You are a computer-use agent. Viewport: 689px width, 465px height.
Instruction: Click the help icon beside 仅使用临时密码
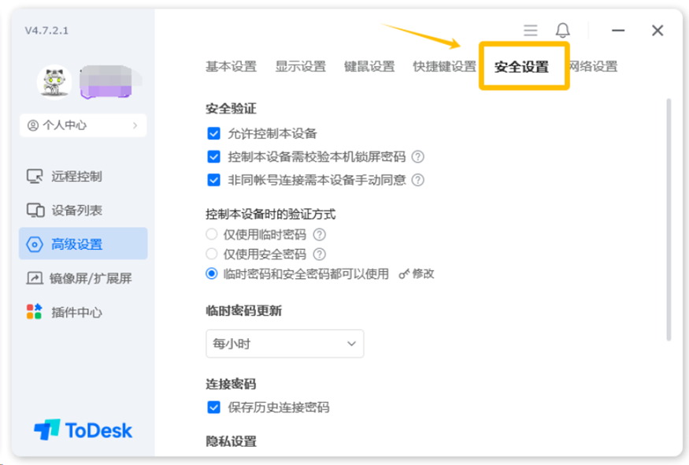point(318,233)
